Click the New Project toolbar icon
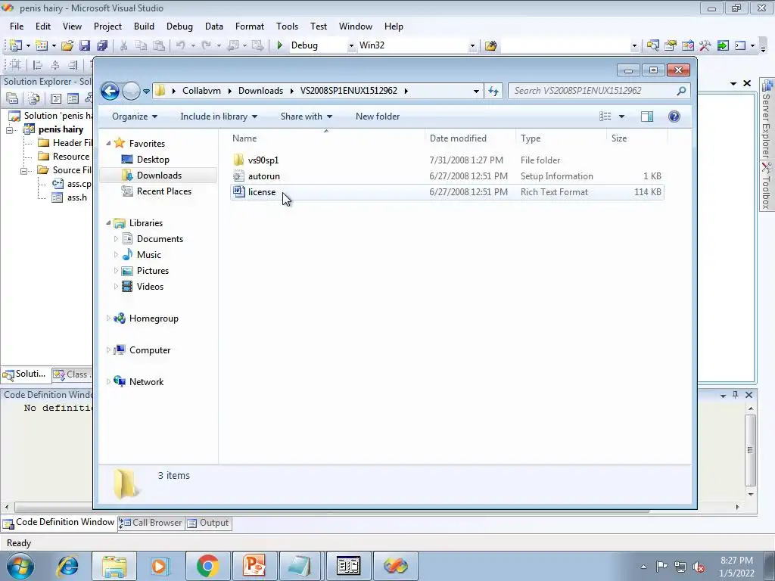Screen dimensions: 775x581 tap(15, 45)
